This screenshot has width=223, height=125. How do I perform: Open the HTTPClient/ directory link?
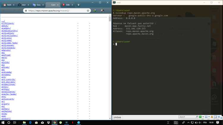pos(8,23)
